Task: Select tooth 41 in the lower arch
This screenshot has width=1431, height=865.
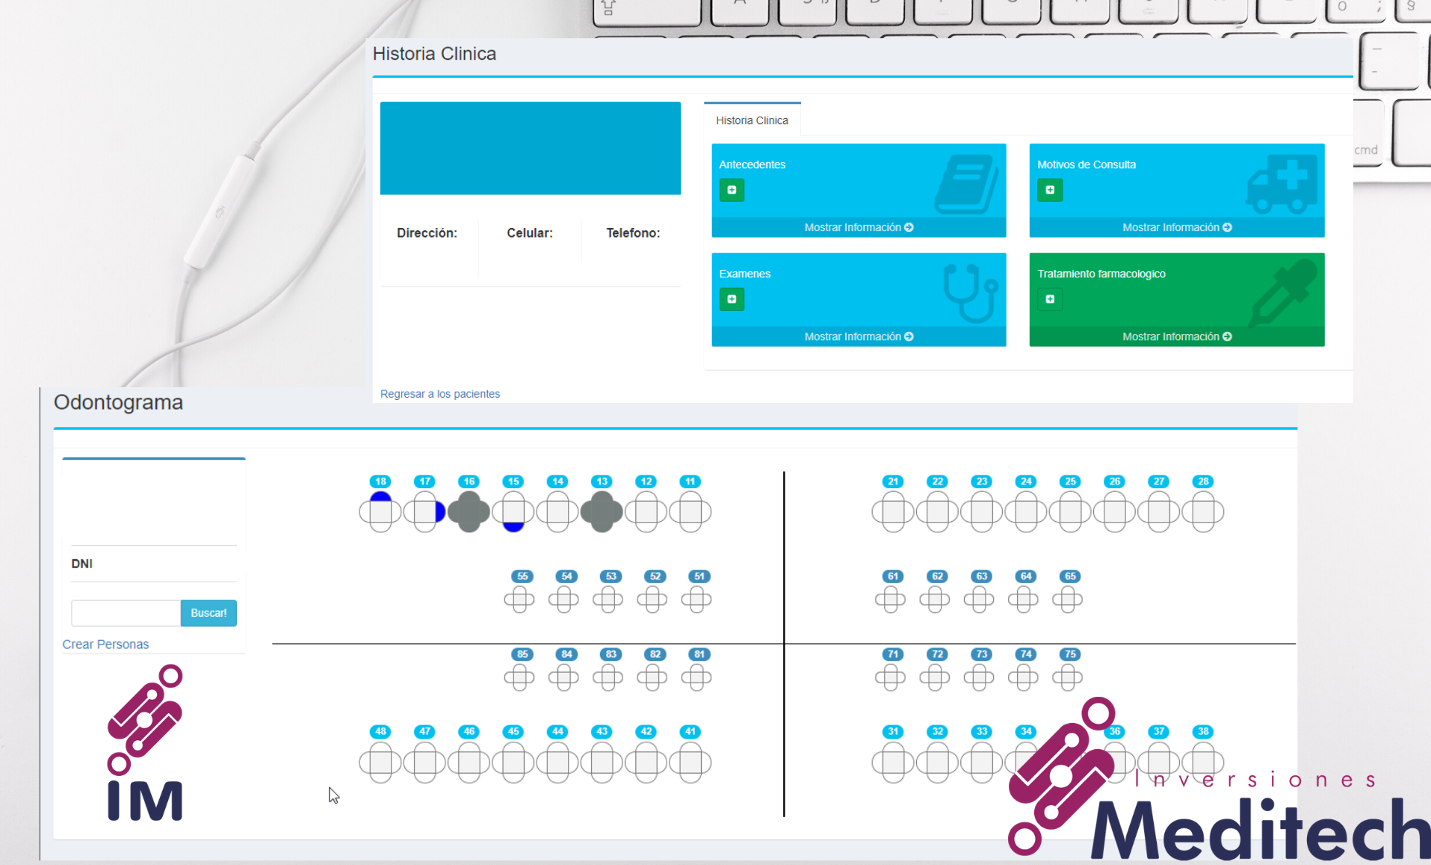Action: pos(690,762)
